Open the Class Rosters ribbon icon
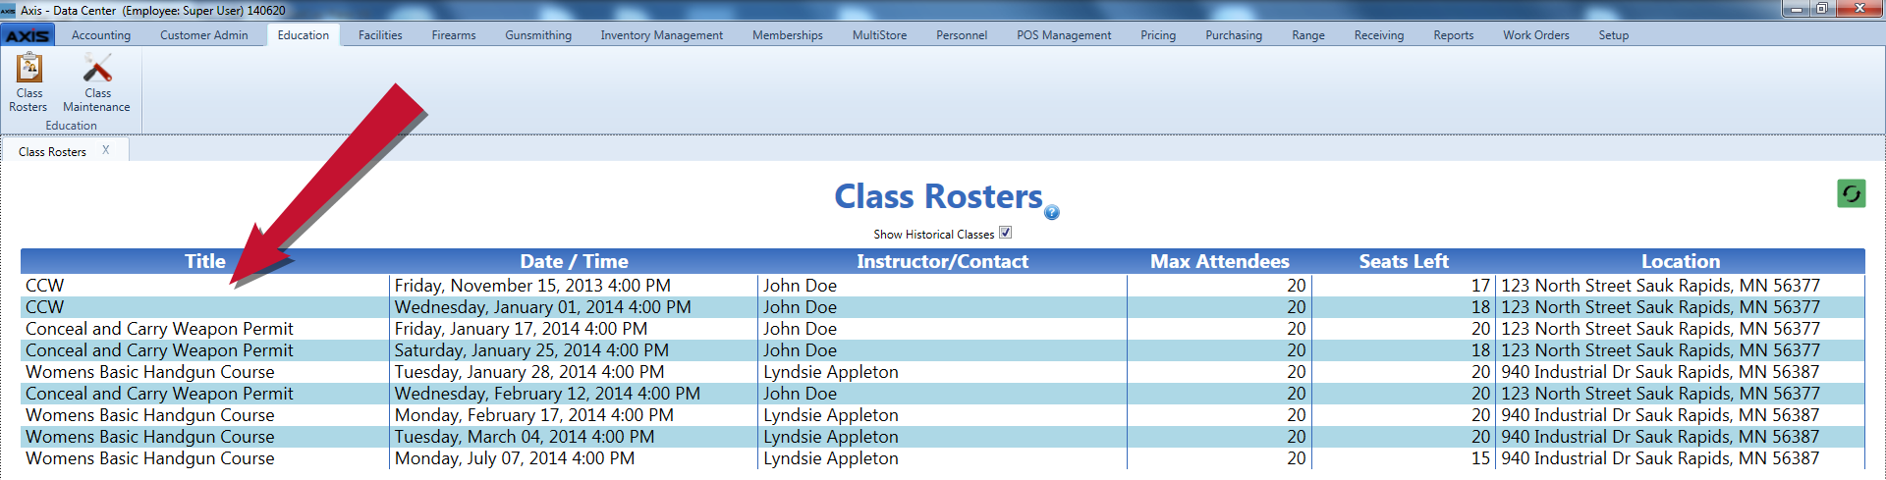Screen dimensions: 1886x480 [28, 82]
